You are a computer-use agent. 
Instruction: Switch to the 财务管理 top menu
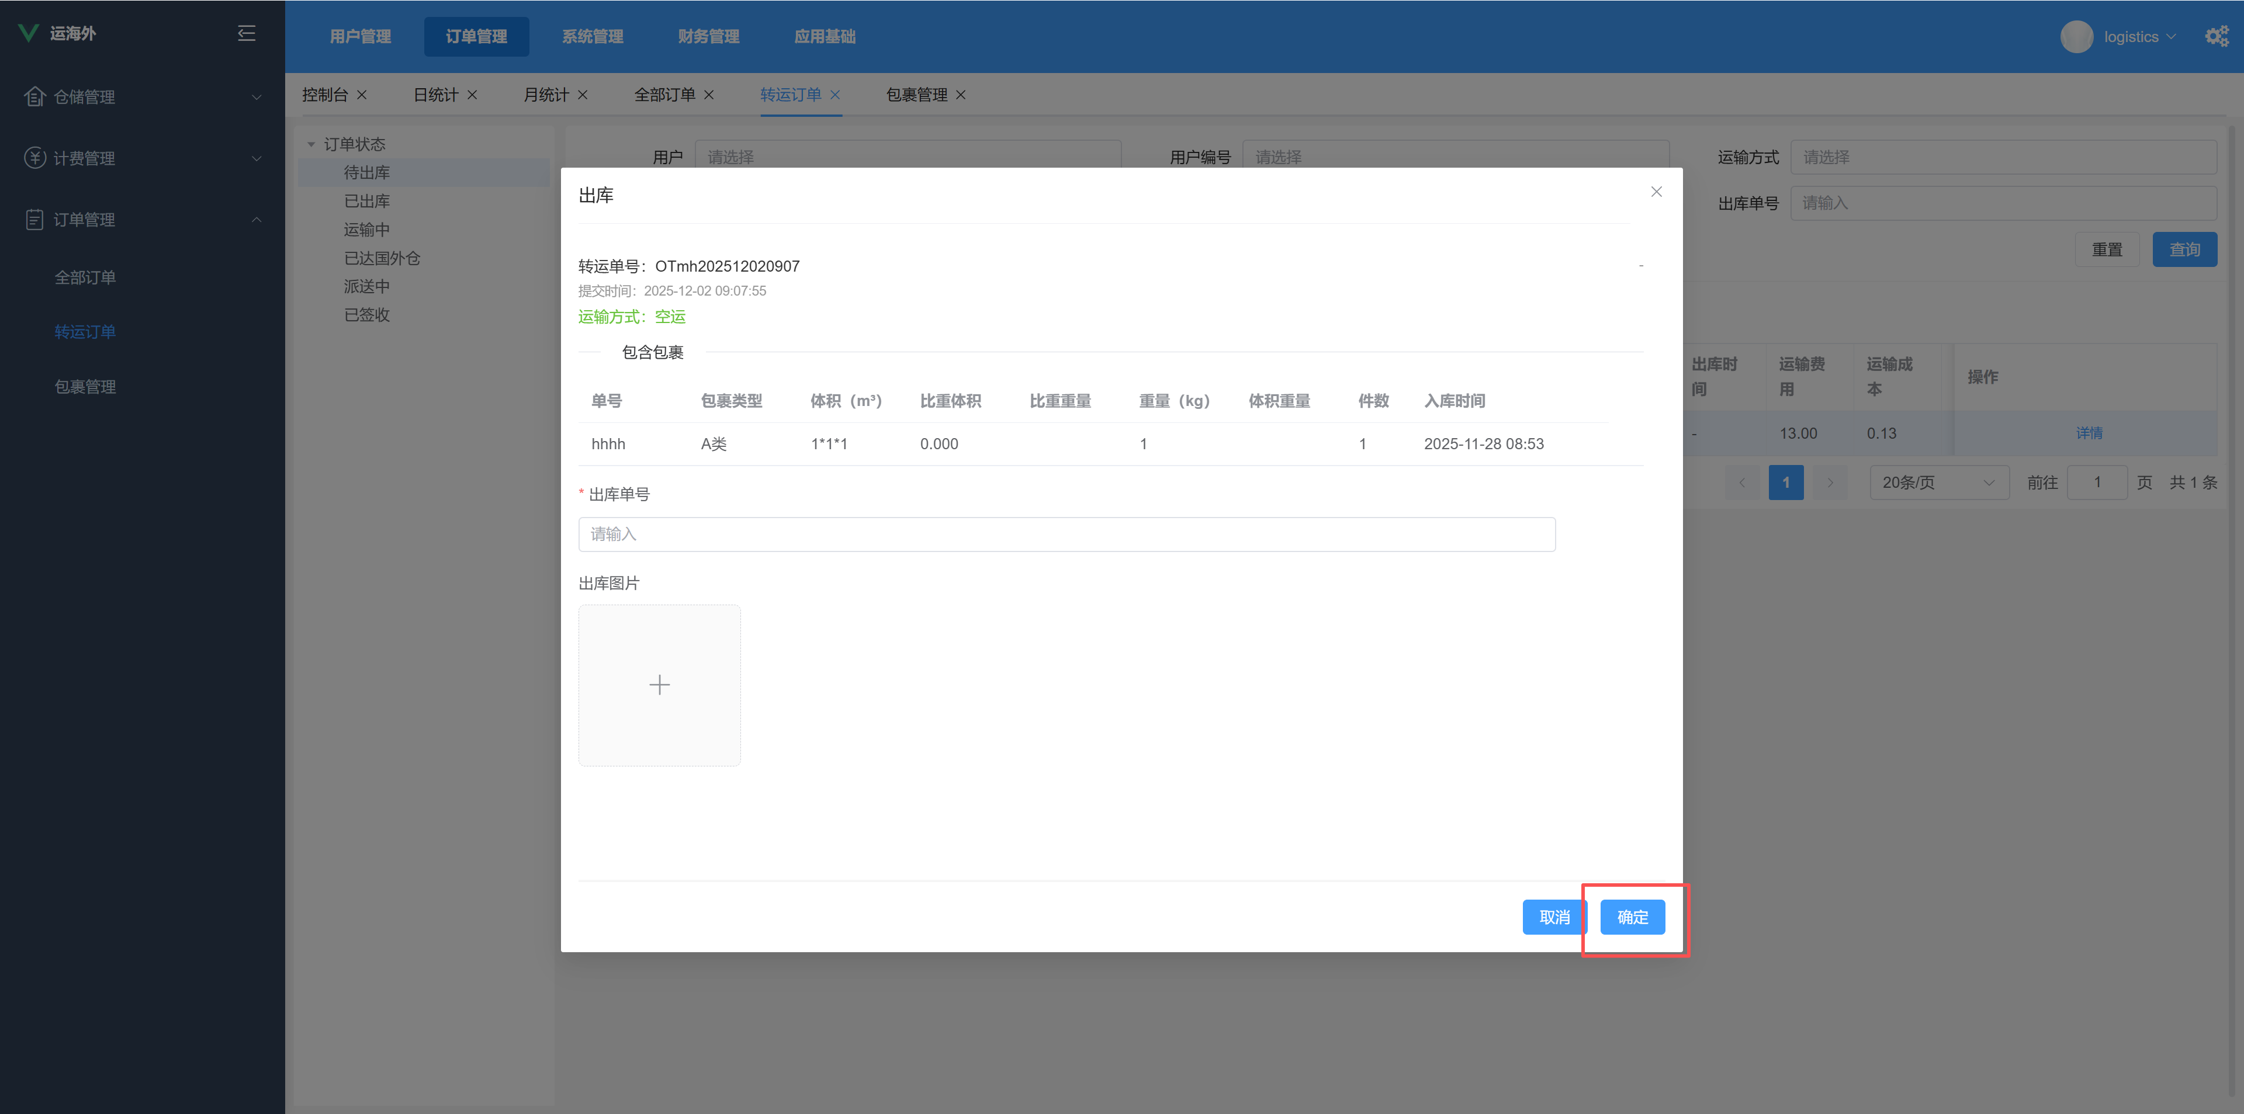click(708, 37)
